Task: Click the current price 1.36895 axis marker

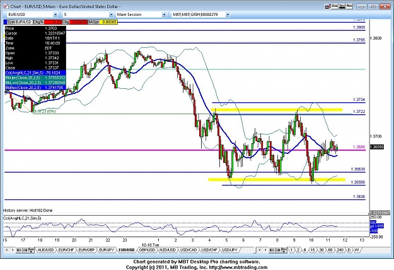Action: pos(377,147)
